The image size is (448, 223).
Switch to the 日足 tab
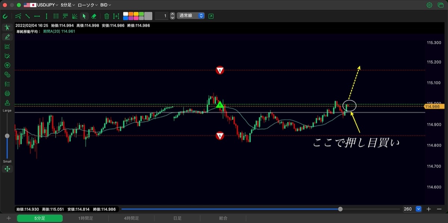[177, 218]
